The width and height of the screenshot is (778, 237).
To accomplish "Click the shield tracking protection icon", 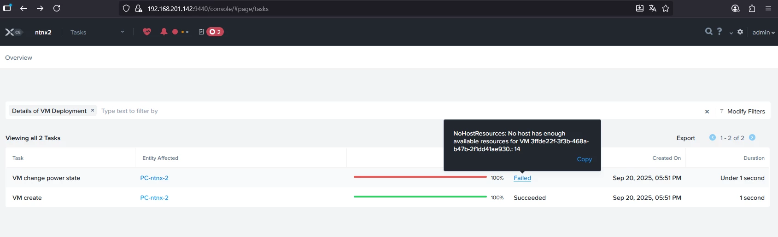I will (126, 8).
